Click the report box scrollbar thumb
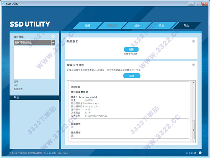Screen dimensions: 210x158 [194, 130]
